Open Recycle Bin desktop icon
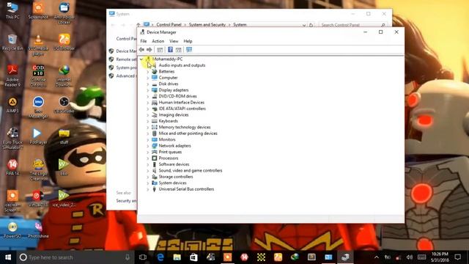 coord(12,43)
